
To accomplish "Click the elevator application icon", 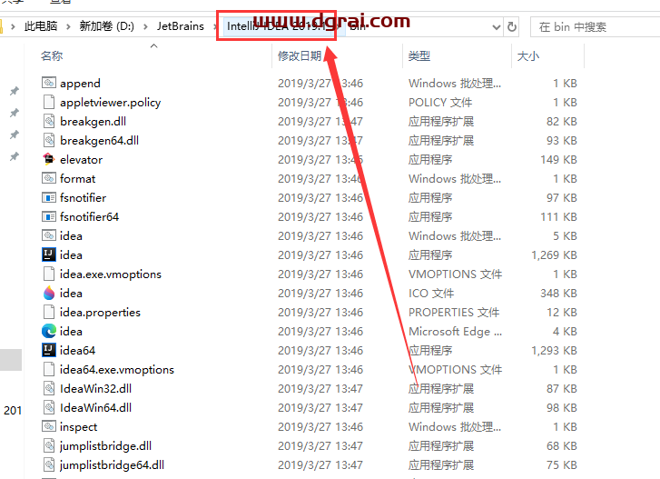I will tap(49, 159).
